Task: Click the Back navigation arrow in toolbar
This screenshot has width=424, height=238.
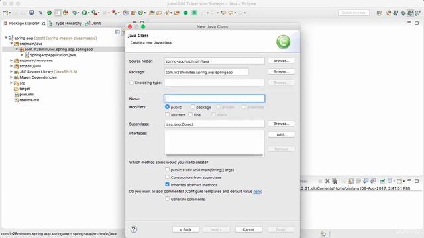Action: point(231,13)
